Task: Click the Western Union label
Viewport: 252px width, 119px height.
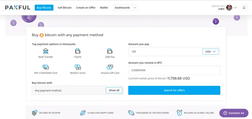Action: click(78, 73)
